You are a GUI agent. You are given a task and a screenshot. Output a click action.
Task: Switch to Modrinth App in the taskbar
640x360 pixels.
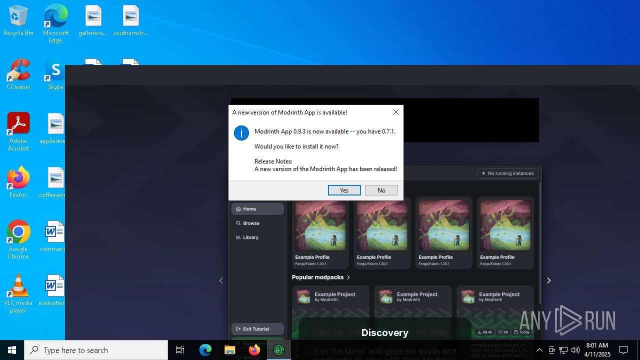tap(279, 350)
